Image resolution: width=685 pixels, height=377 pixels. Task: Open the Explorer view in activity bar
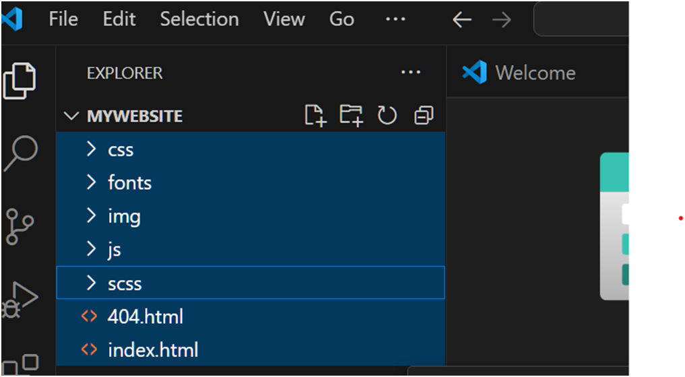20,81
